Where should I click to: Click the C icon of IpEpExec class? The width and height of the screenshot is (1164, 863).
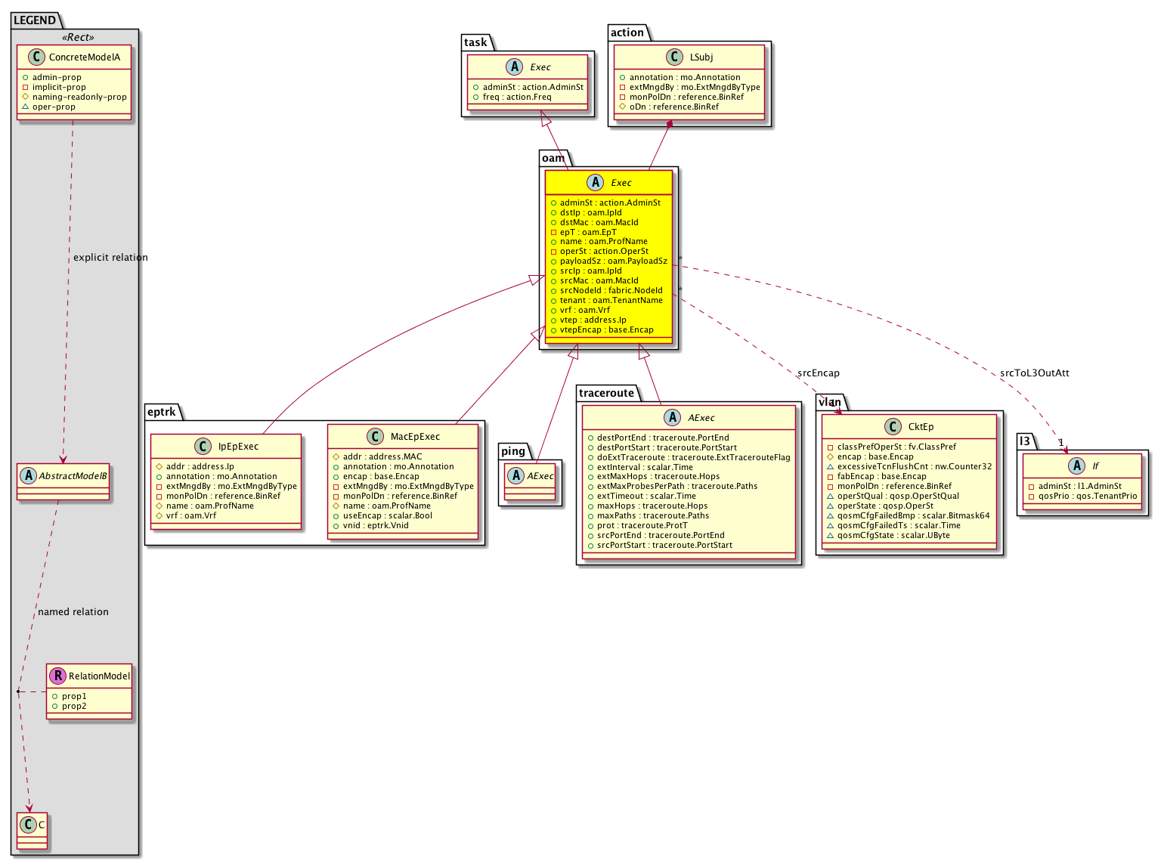(x=203, y=447)
